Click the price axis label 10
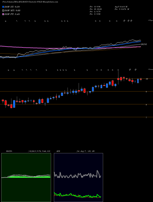The width and height of the screenshot is (153, 202). pyautogui.click(x=147, y=79)
